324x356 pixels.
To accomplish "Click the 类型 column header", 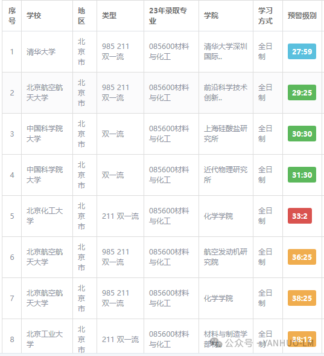I will click(x=109, y=16).
